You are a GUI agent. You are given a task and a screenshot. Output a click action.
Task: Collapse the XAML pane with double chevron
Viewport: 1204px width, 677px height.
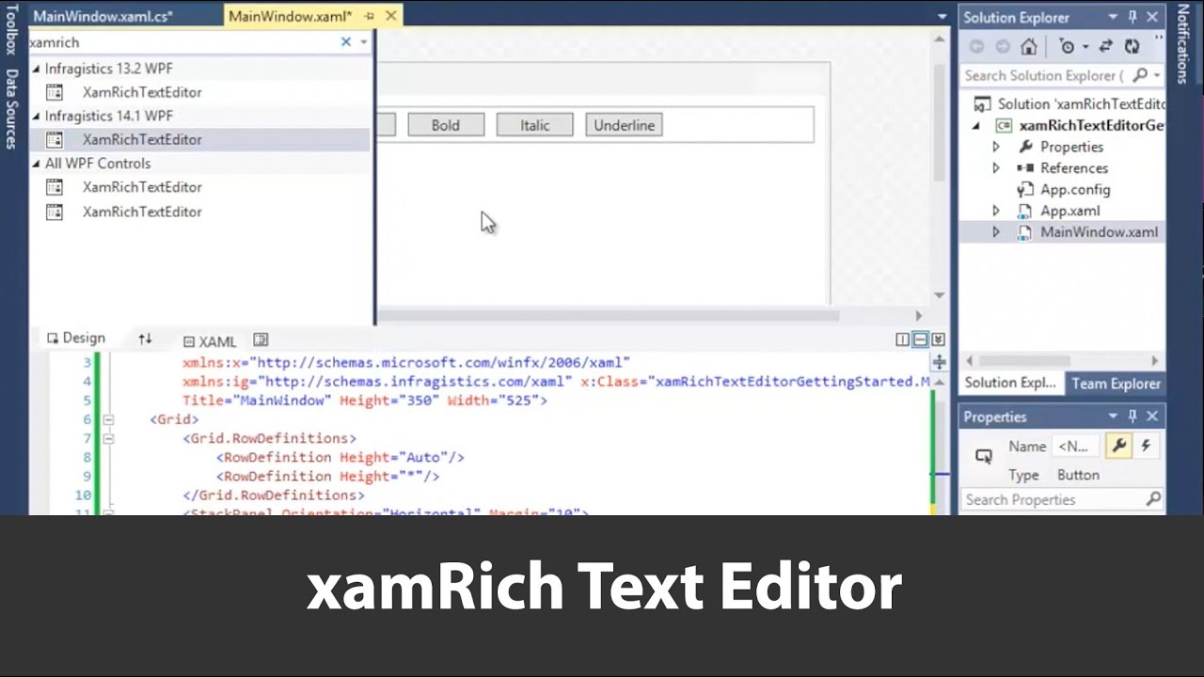(x=938, y=339)
